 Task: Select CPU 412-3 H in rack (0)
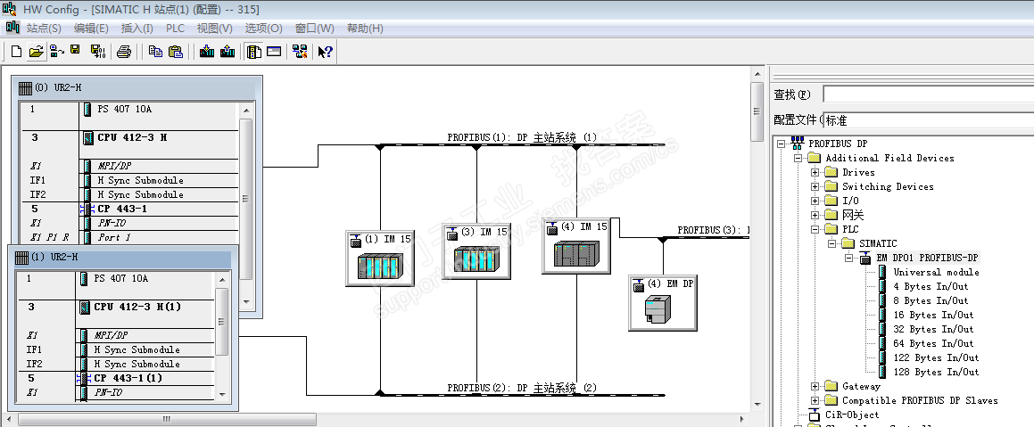pos(132,137)
